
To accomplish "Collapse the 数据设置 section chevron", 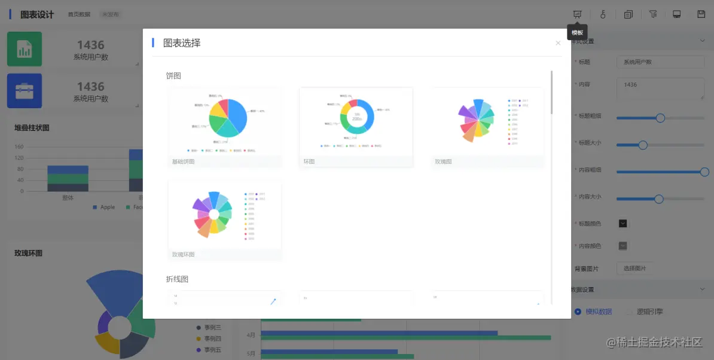I will tap(702, 289).
